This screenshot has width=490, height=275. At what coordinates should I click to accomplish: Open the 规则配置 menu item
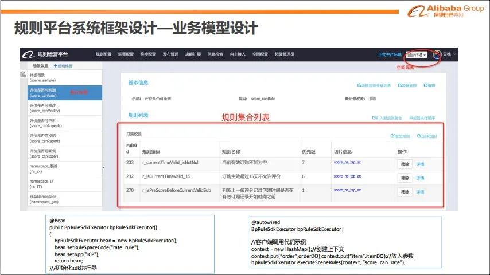[103, 54]
